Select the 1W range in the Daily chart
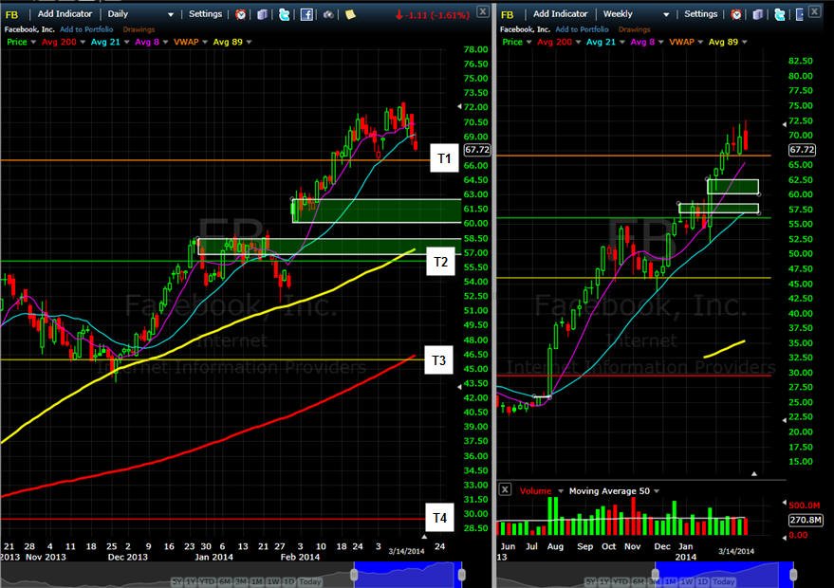 point(273,581)
